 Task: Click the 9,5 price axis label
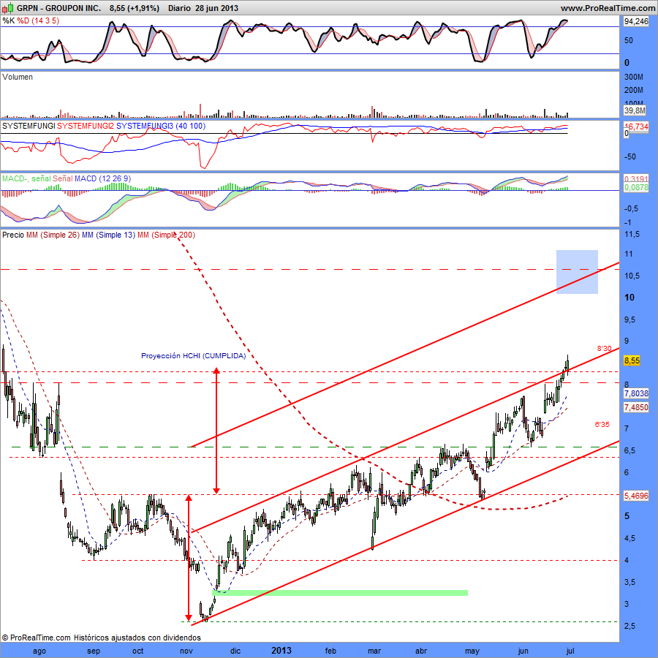coord(630,320)
